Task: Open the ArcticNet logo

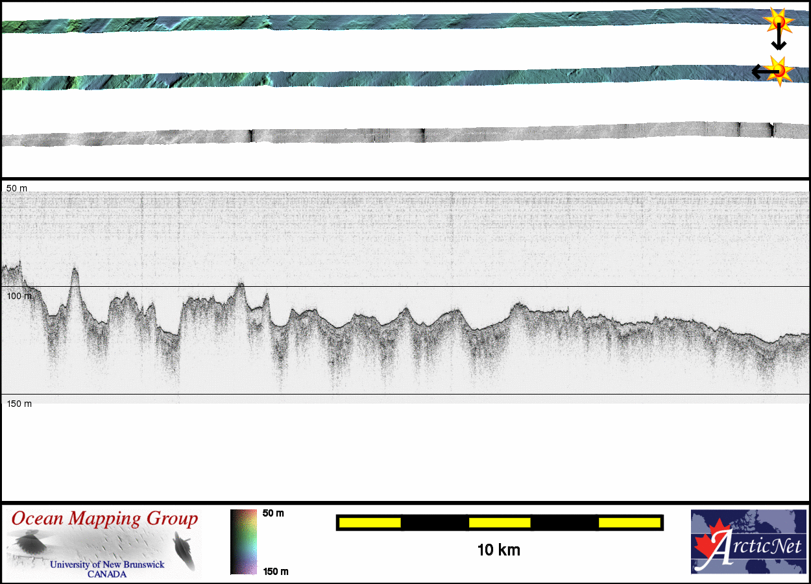Action: 748,542
